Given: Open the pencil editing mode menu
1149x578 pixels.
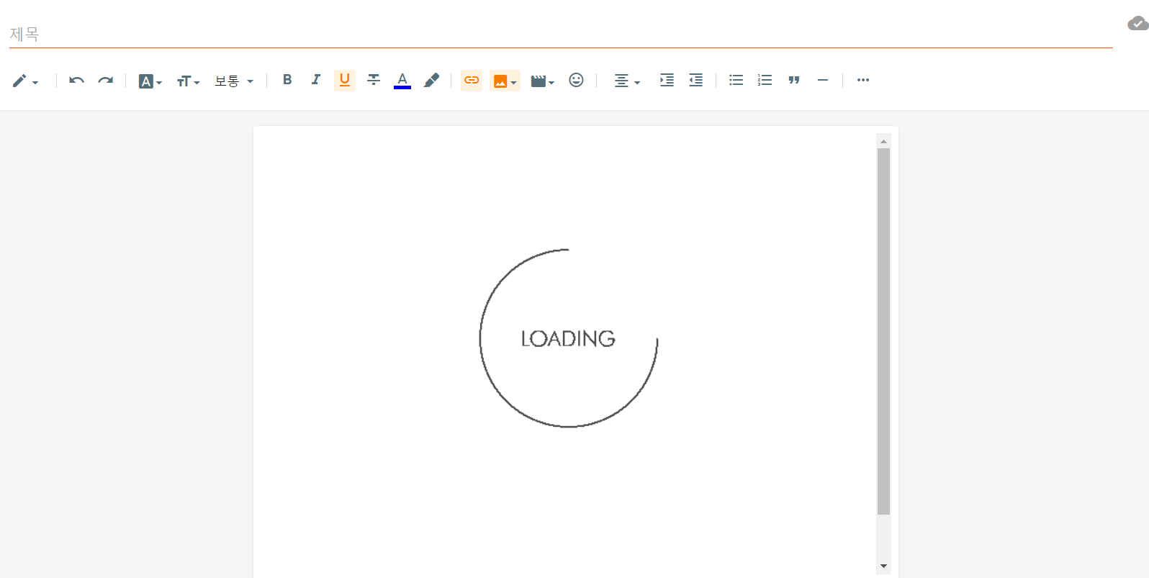Looking at the screenshot, I should pos(25,81).
